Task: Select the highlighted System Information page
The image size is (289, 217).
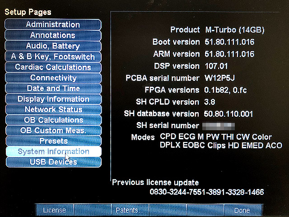Action: 54,151
